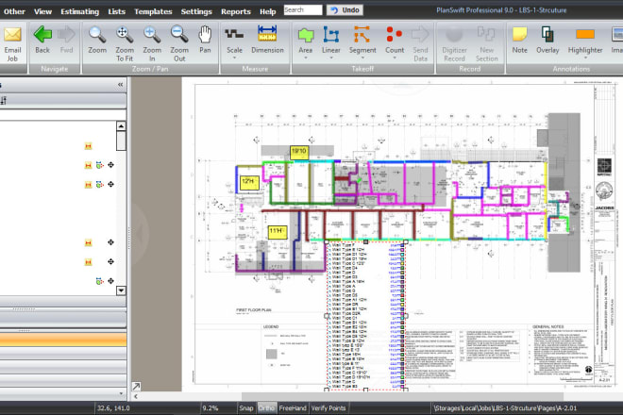The width and height of the screenshot is (623, 415).
Task: Click the pop-out arrow icon below the plan
Action: [136, 386]
